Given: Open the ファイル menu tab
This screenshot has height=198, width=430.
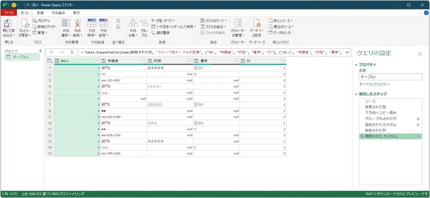Looking at the screenshot, I should tap(9, 12).
